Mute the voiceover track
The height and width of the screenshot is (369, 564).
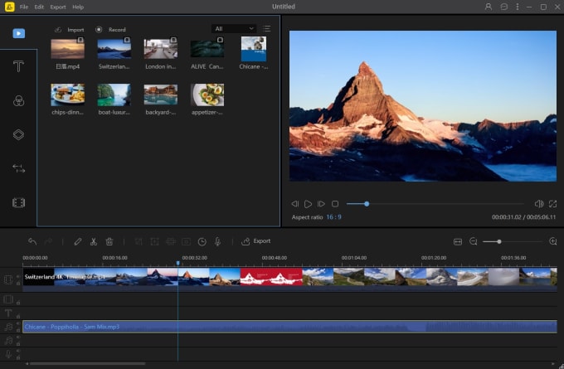[18, 351]
